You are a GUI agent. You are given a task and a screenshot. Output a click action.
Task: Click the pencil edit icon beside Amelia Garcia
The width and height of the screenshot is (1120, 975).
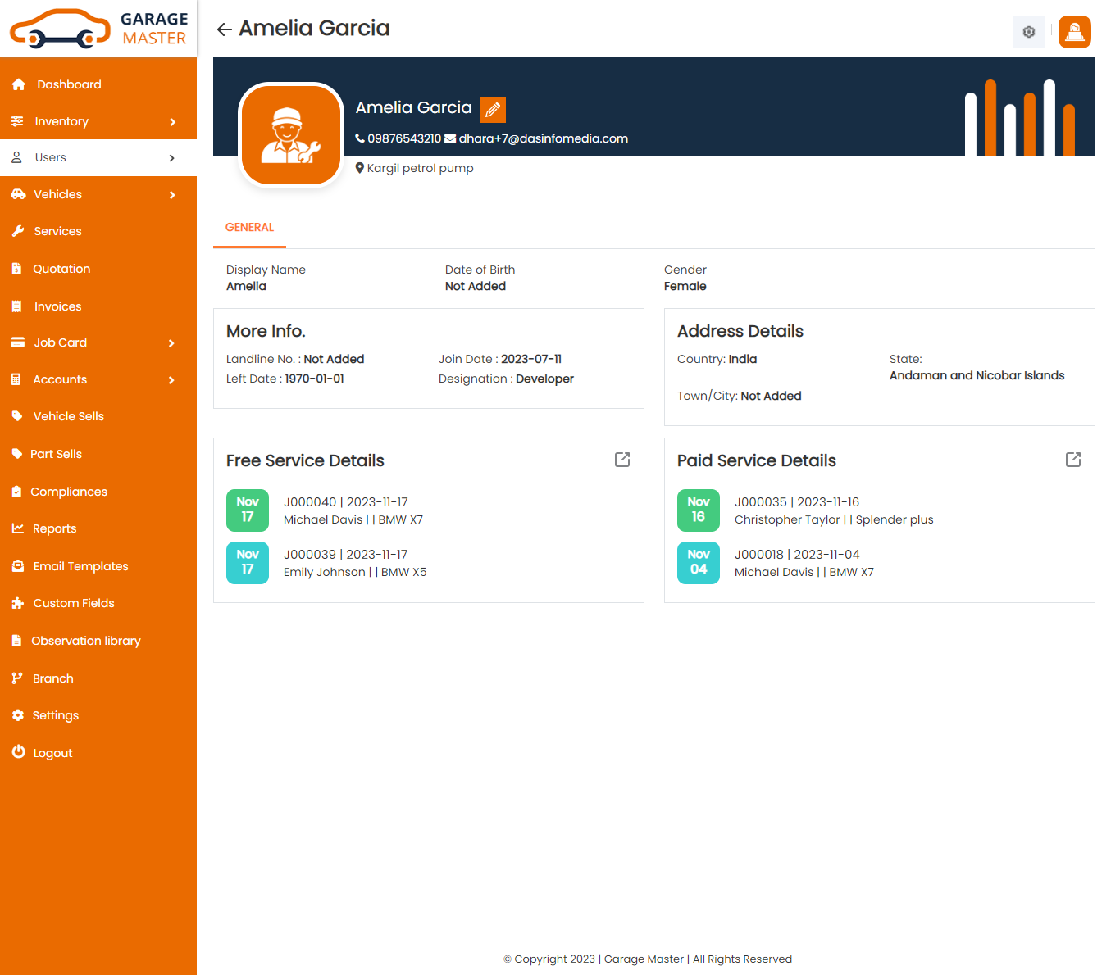click(x=492, y=109)
